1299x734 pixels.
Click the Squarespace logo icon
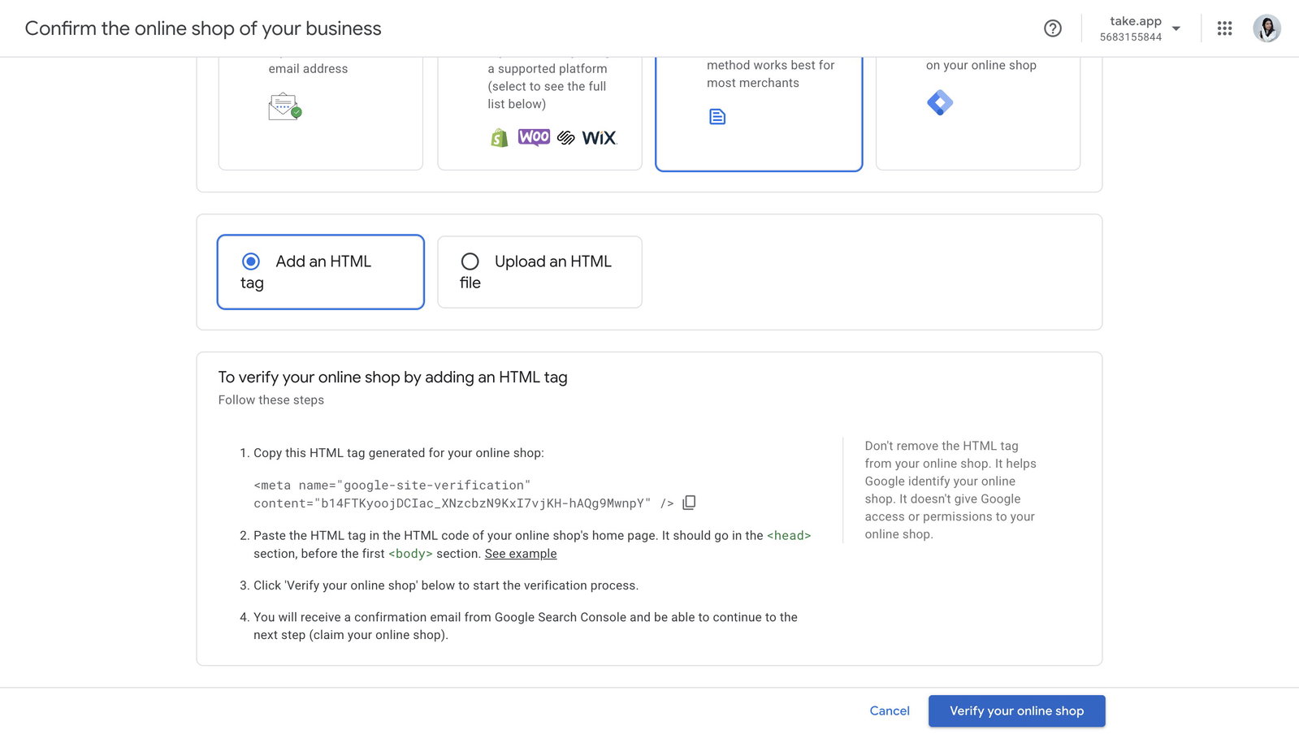coord(566,138)
